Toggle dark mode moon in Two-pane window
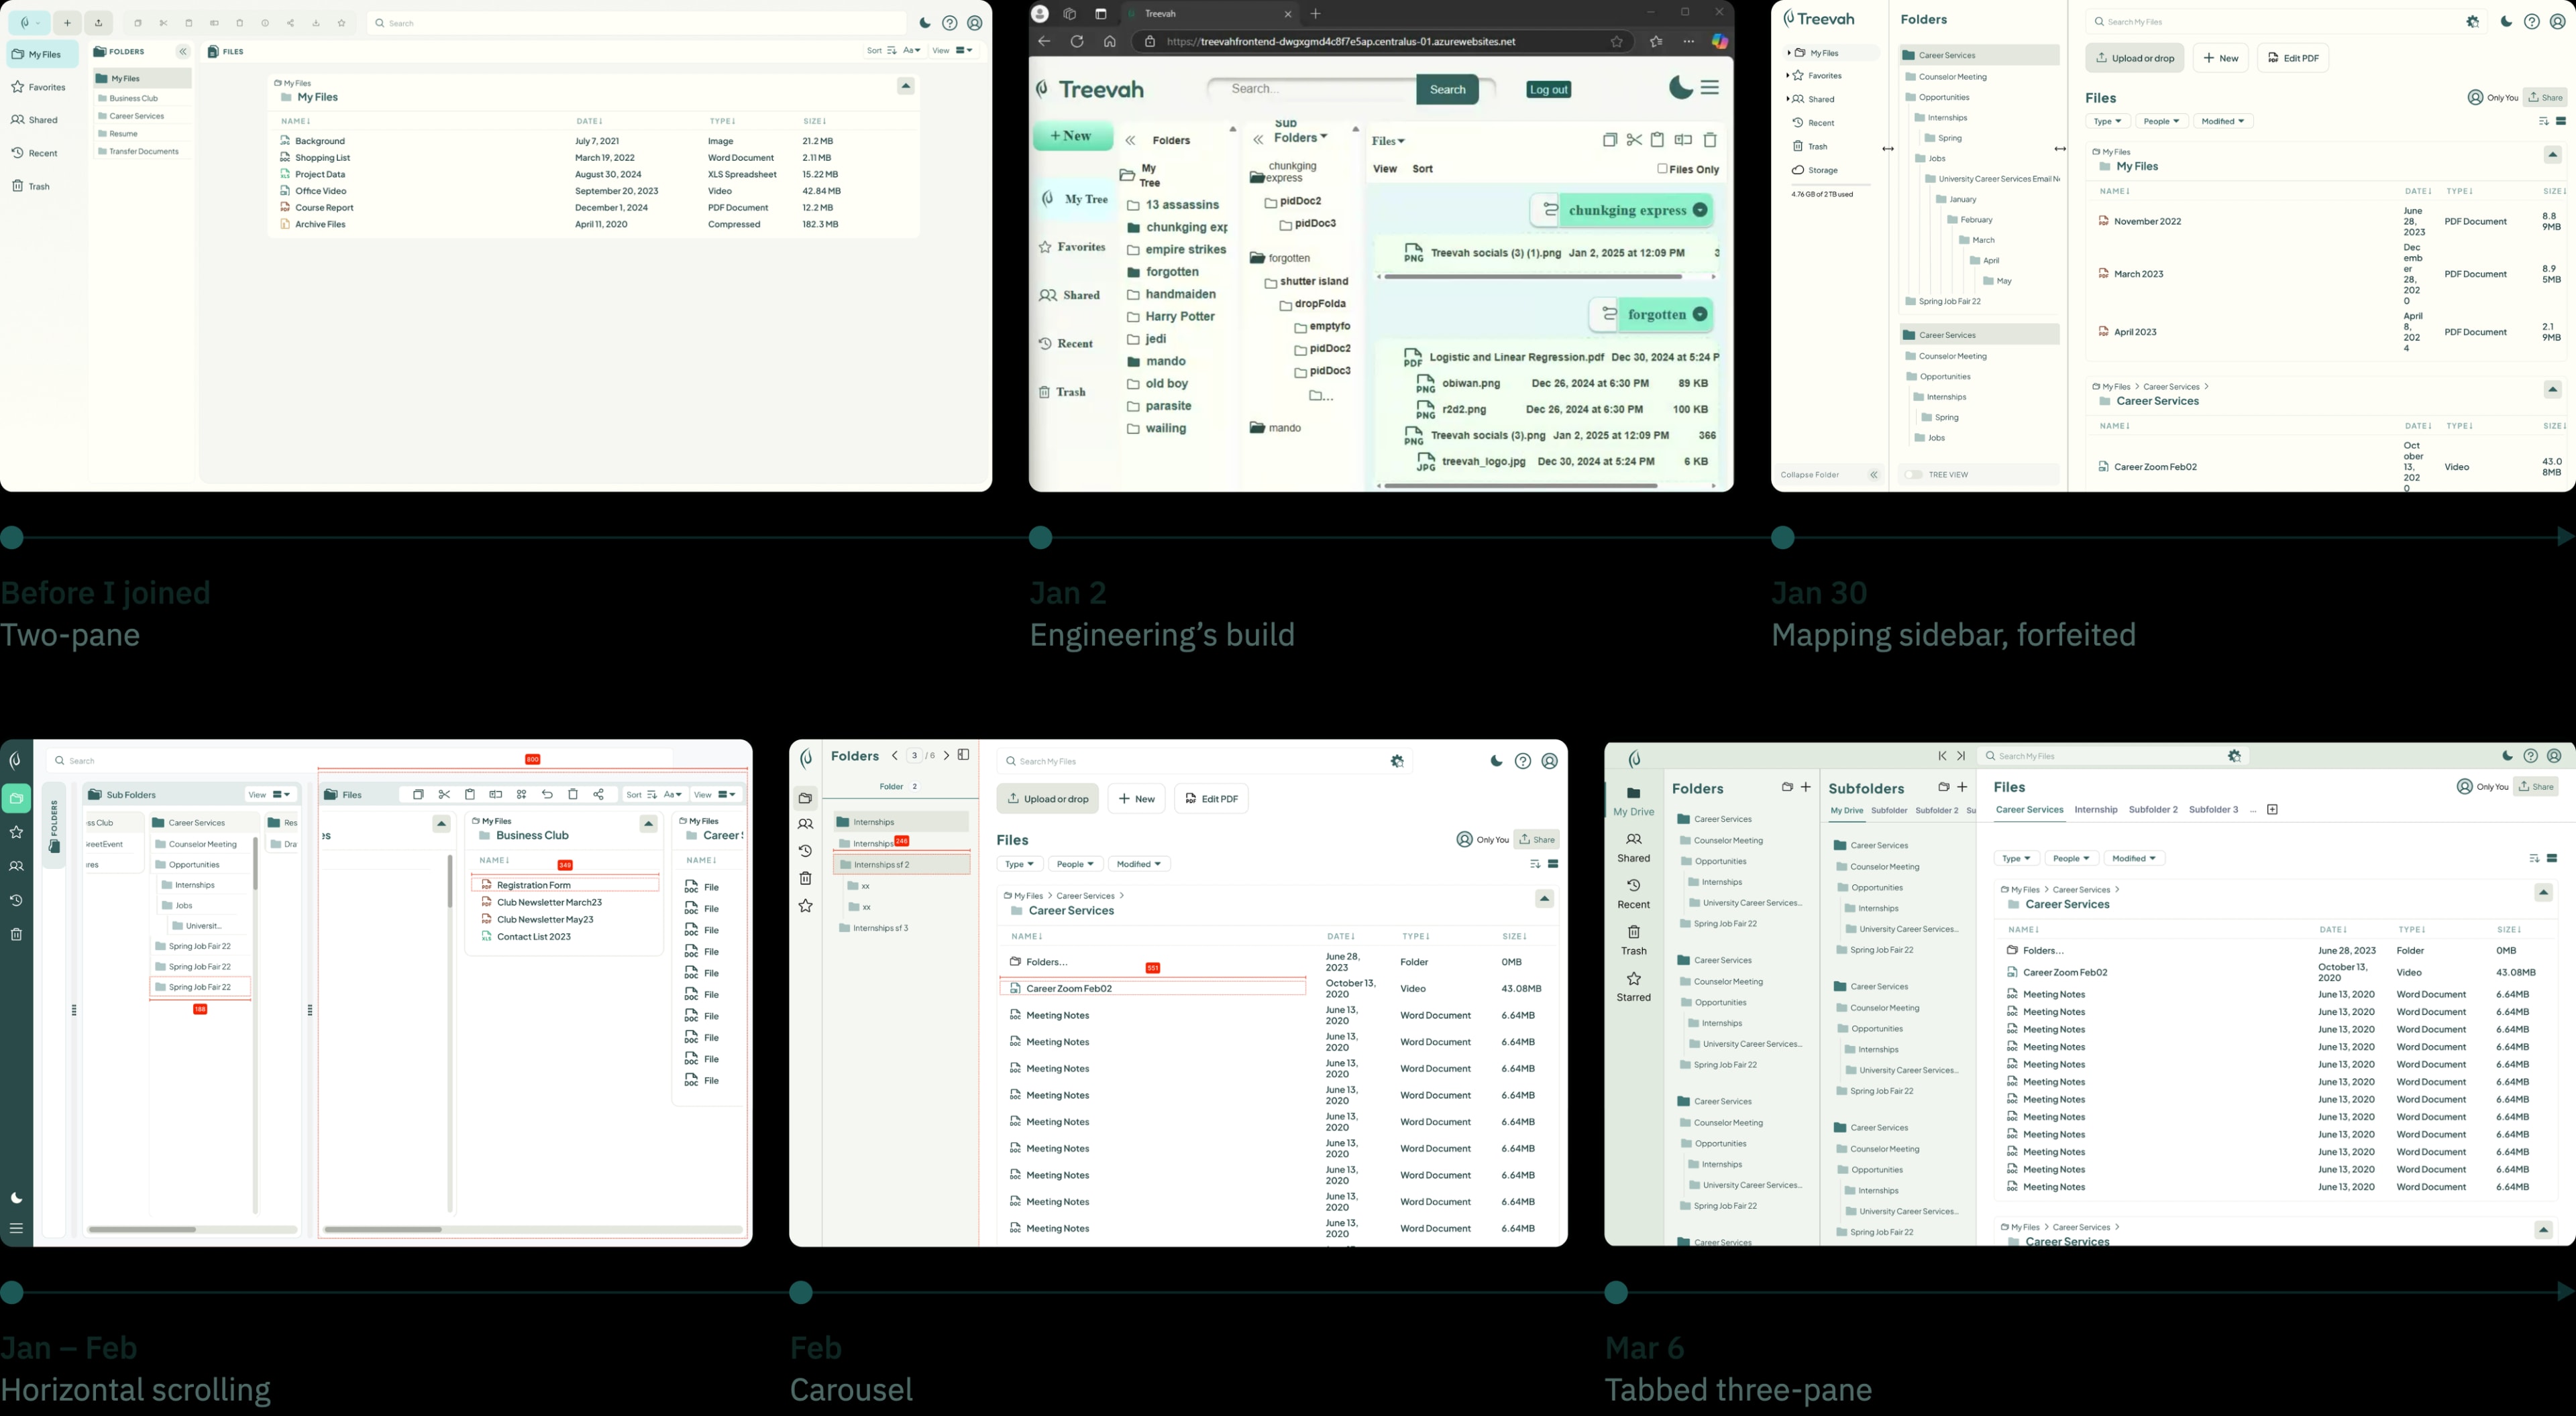 (925, 23)
